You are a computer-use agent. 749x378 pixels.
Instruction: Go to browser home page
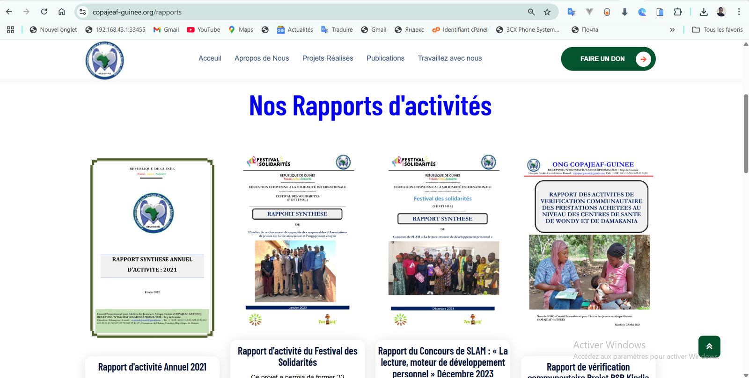click(x=62, y=12)
